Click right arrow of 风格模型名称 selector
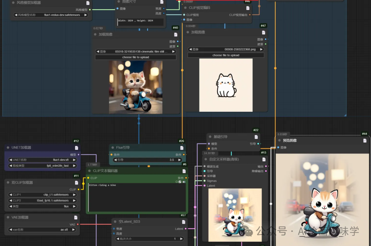 click(86, 15)
